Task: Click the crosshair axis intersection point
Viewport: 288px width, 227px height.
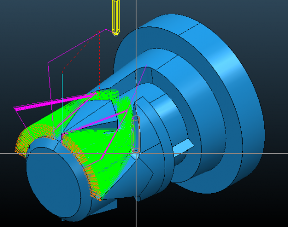Action: [136, 153]
